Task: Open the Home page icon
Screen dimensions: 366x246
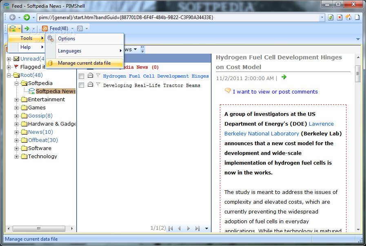Action: 348,17
